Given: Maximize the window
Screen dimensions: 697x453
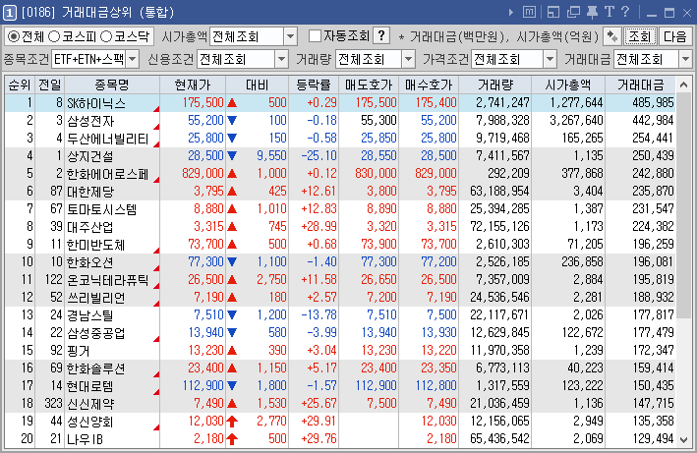Looking at the screenshot, I should point(669,13).
